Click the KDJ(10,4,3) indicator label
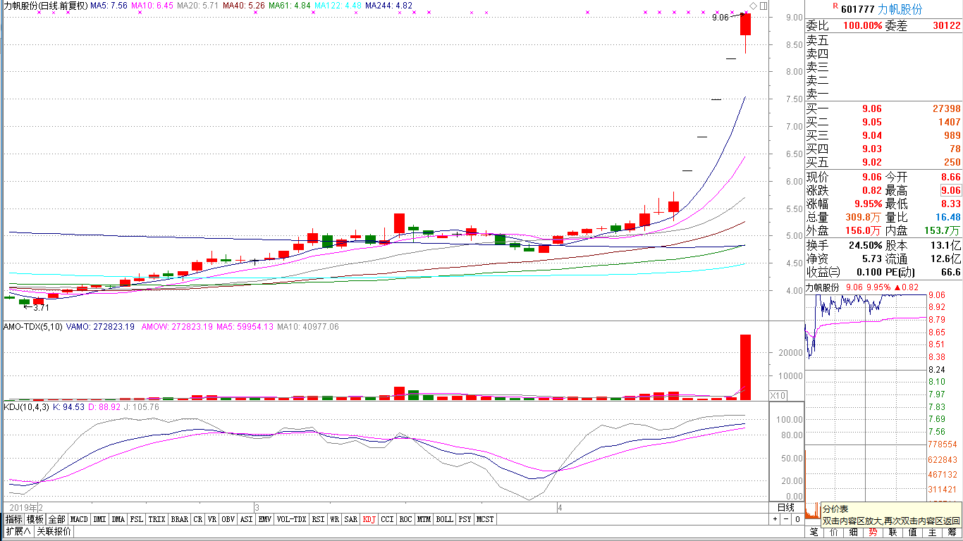The height and width of the screenshot is (541, 963). [x=27, y=407]
